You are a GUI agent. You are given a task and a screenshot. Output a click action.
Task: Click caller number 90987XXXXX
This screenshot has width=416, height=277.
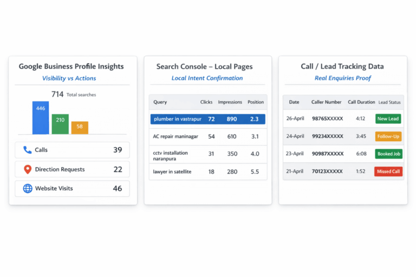click(x=328, y=154)
